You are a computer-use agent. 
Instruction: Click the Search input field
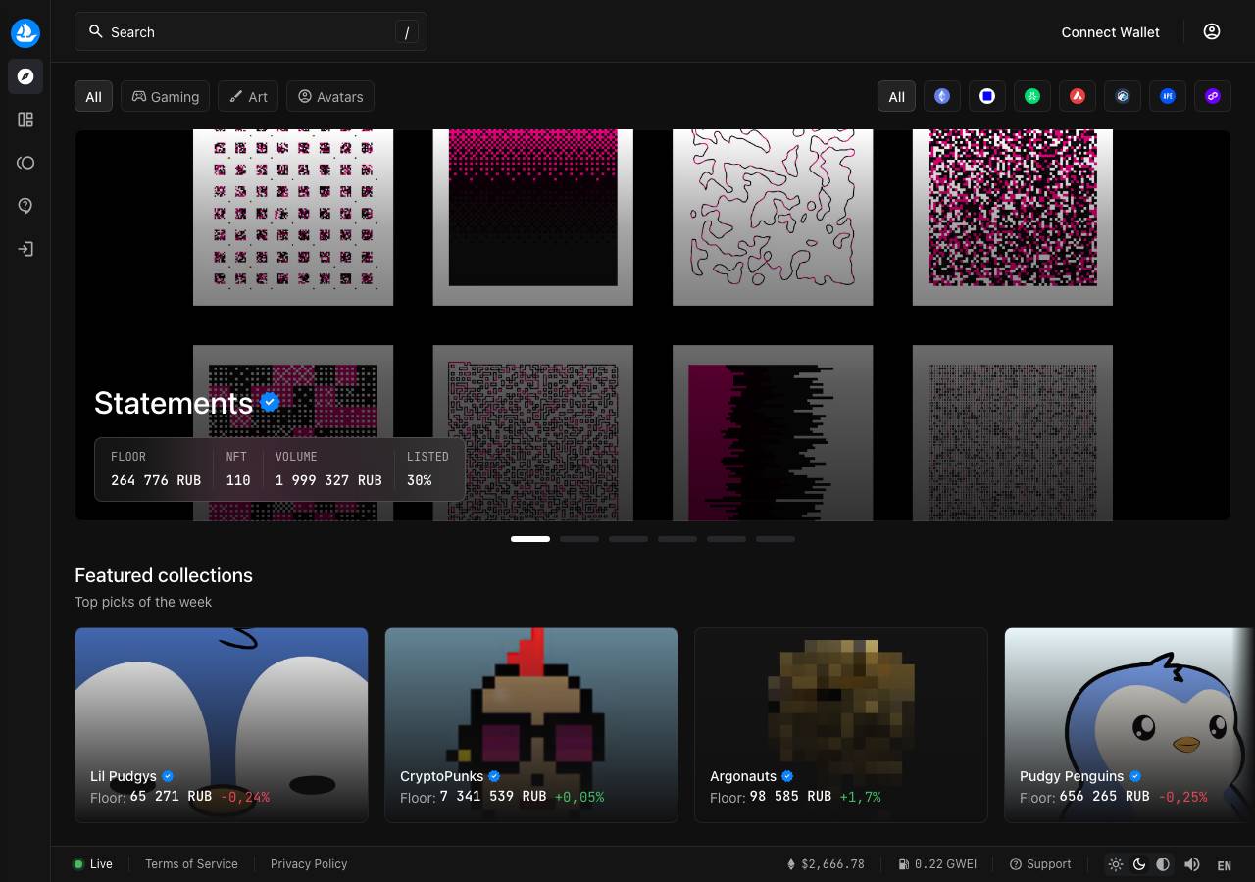[251, 31]
